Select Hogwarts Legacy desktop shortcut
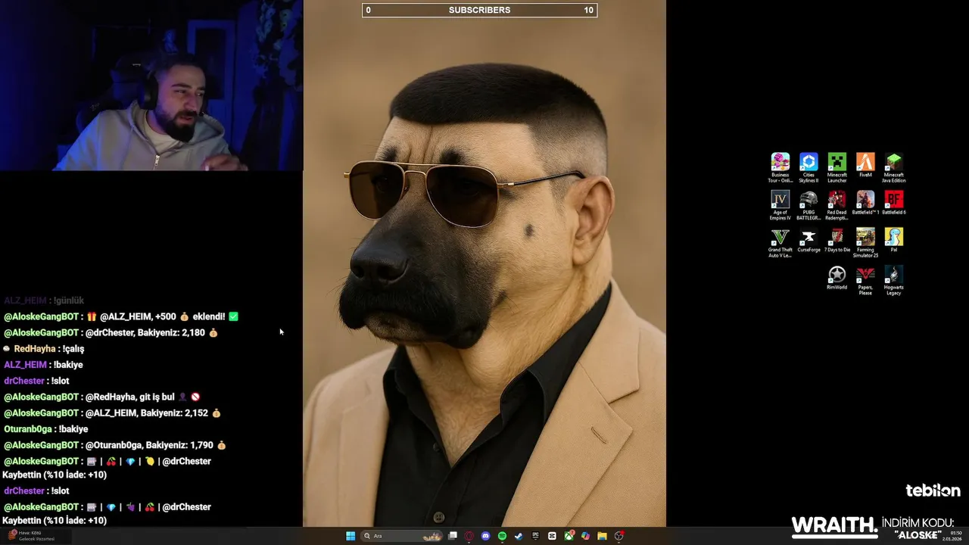969x545 pixels. click(x=893, y=280)
